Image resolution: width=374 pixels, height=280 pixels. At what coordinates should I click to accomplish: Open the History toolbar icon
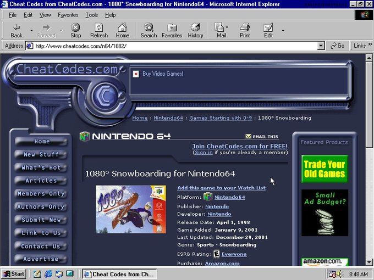[195, 27]
